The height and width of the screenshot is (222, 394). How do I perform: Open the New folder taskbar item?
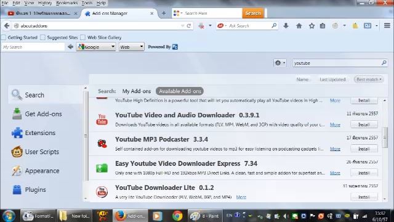(x=74, y=216)
